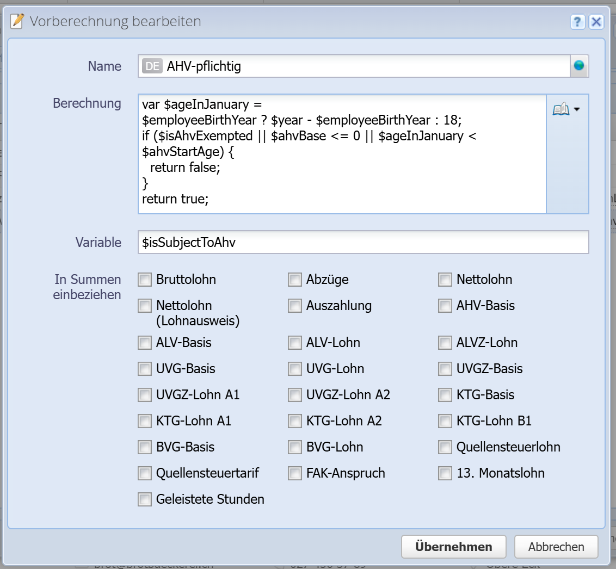This screenshot has height=569, width=616.
Task: Click the Abbrechen button
Action: pos(556,547)
